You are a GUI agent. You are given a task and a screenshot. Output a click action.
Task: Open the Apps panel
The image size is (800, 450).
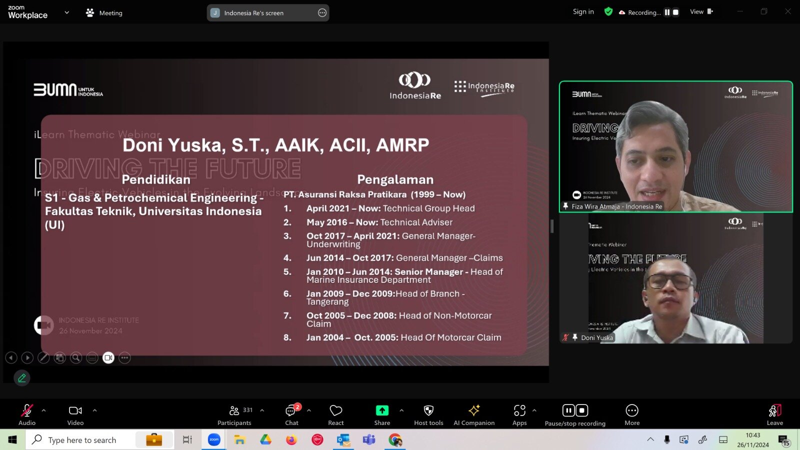coord(519,414)
